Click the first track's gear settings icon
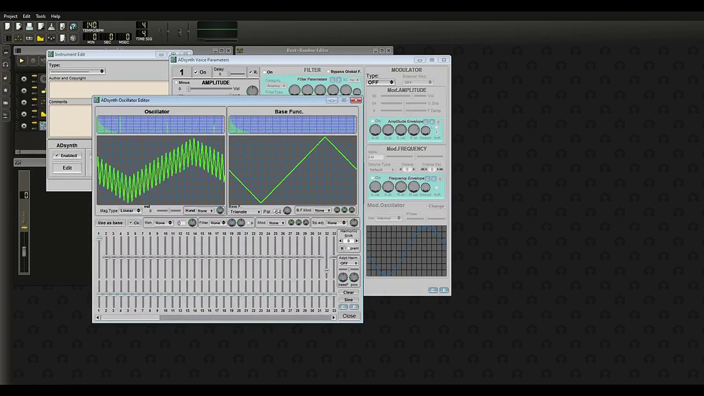This screenshot has height=396, width=704. tap(24, 79)
